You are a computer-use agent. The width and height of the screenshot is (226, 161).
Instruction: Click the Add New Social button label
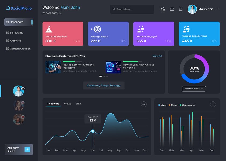click(13, 149)
